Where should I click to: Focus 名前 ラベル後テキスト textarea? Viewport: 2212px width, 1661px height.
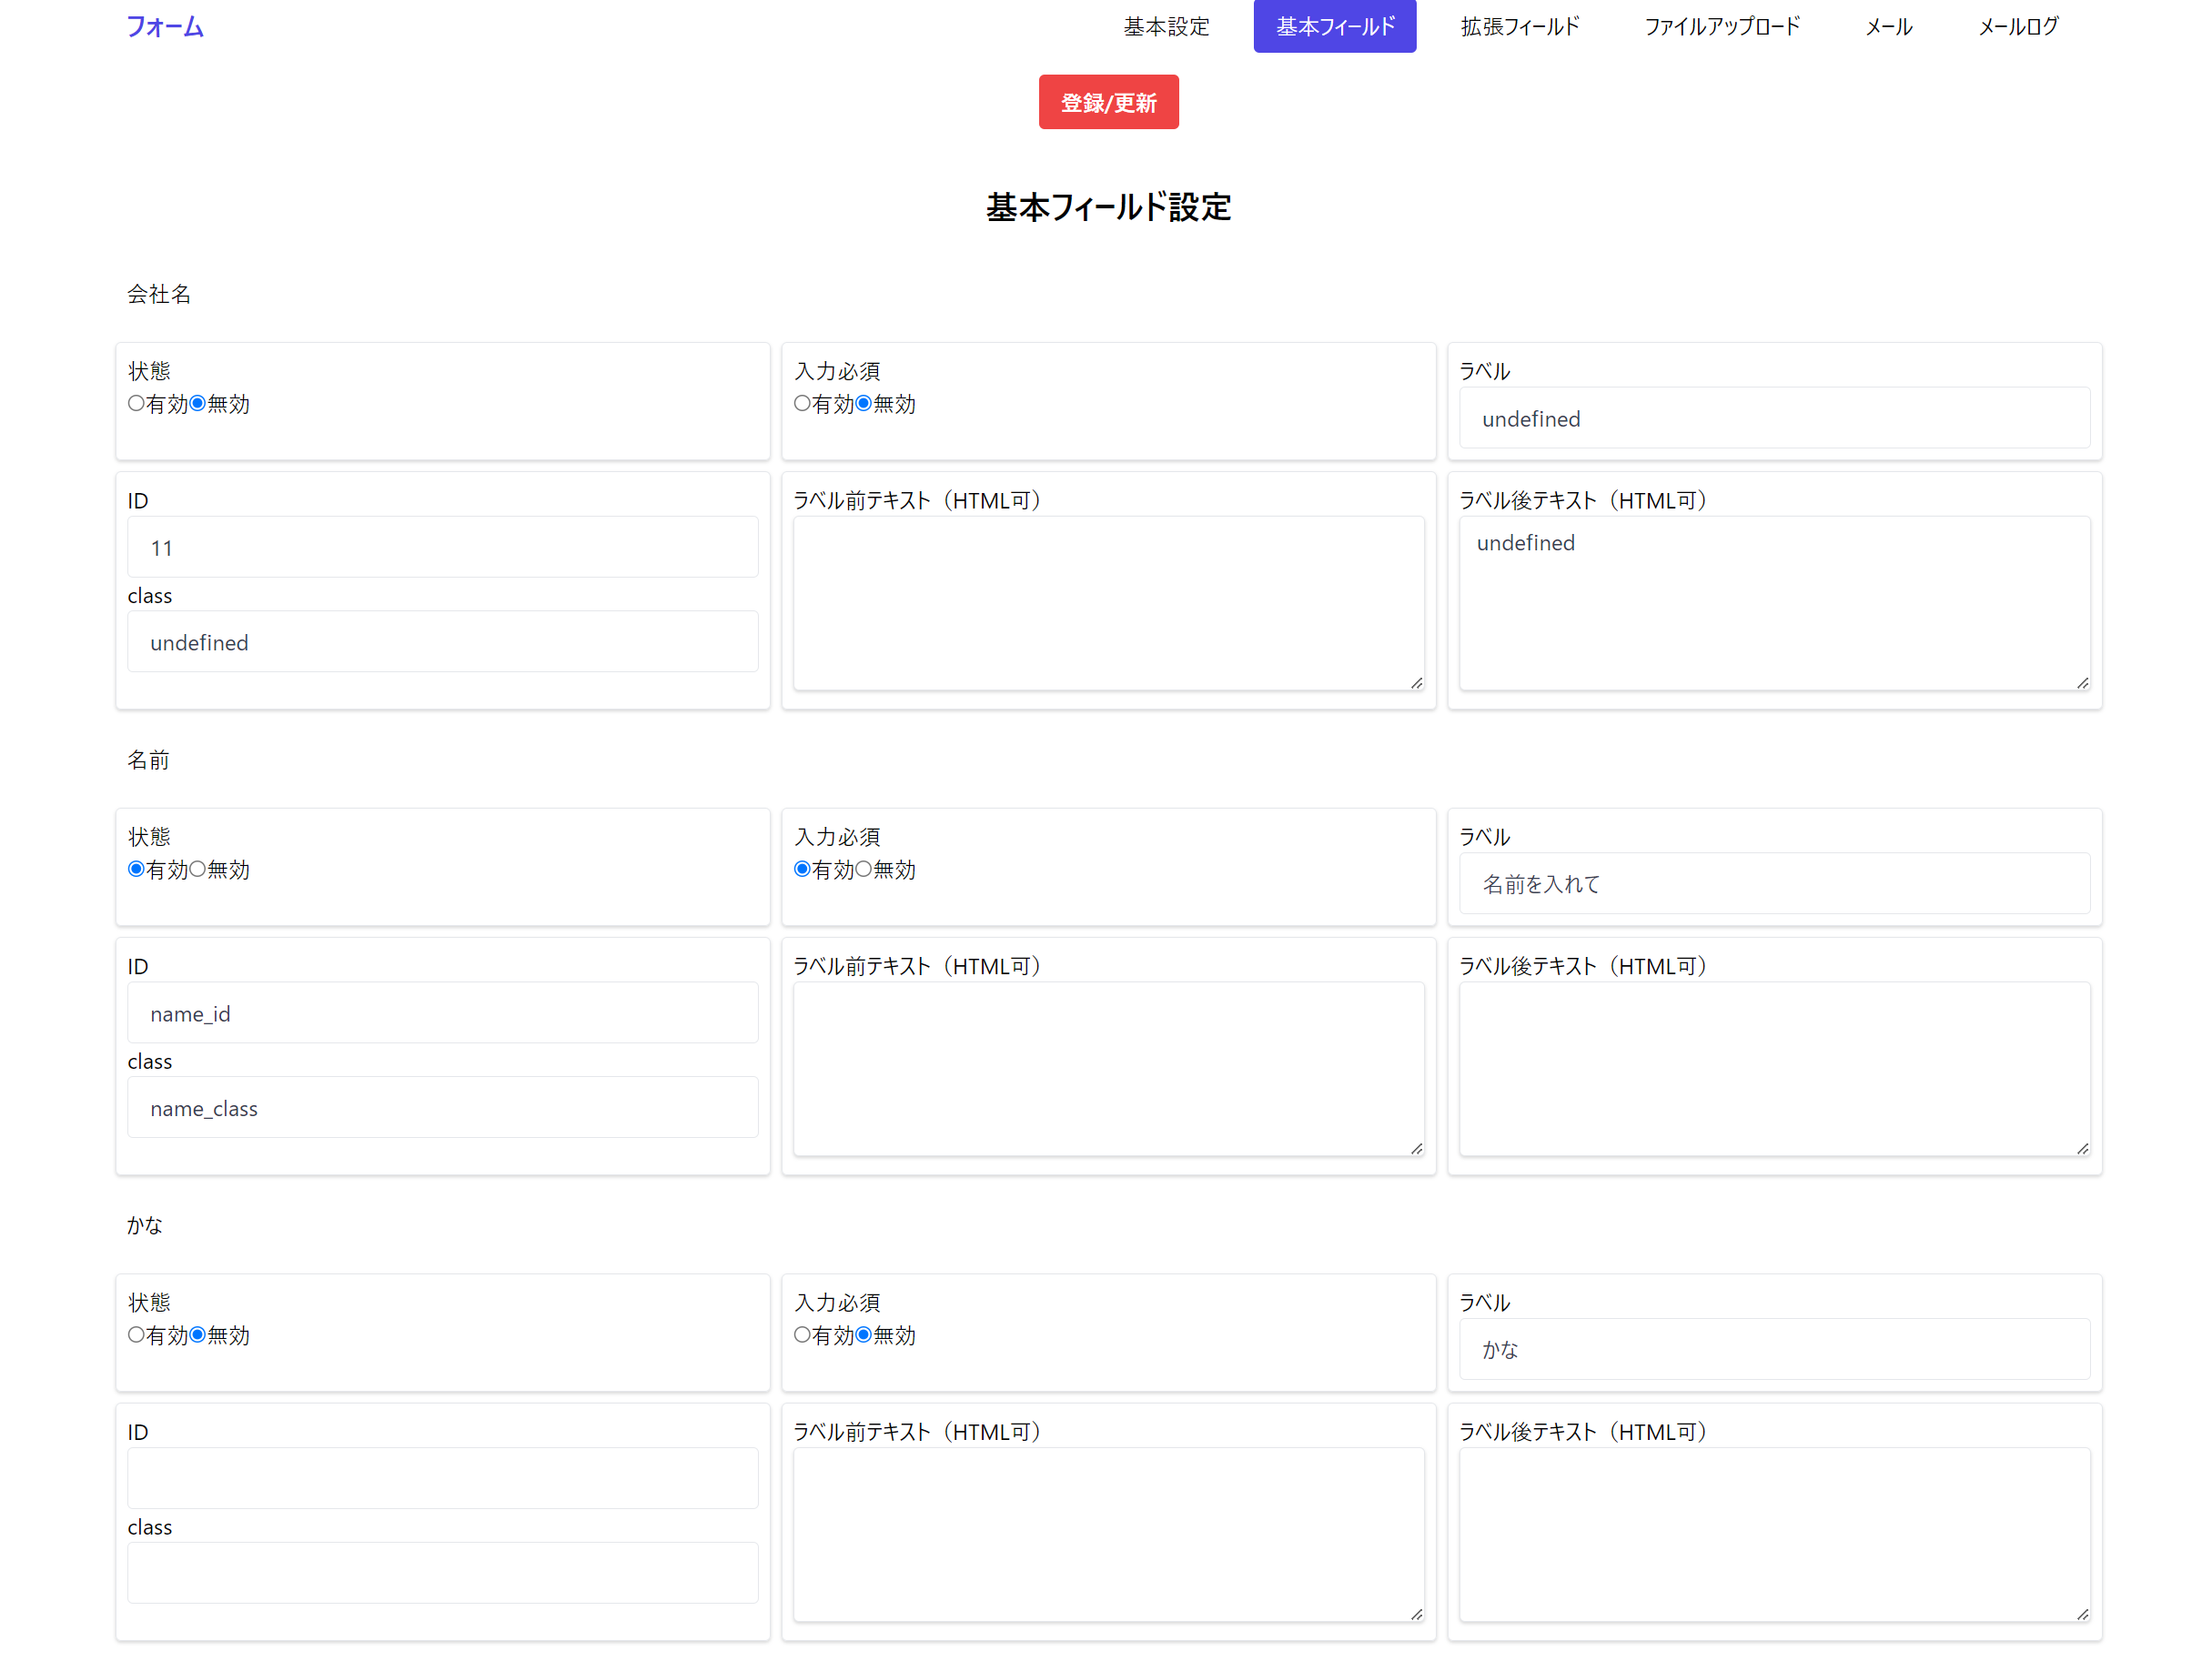[1774, 1070]
